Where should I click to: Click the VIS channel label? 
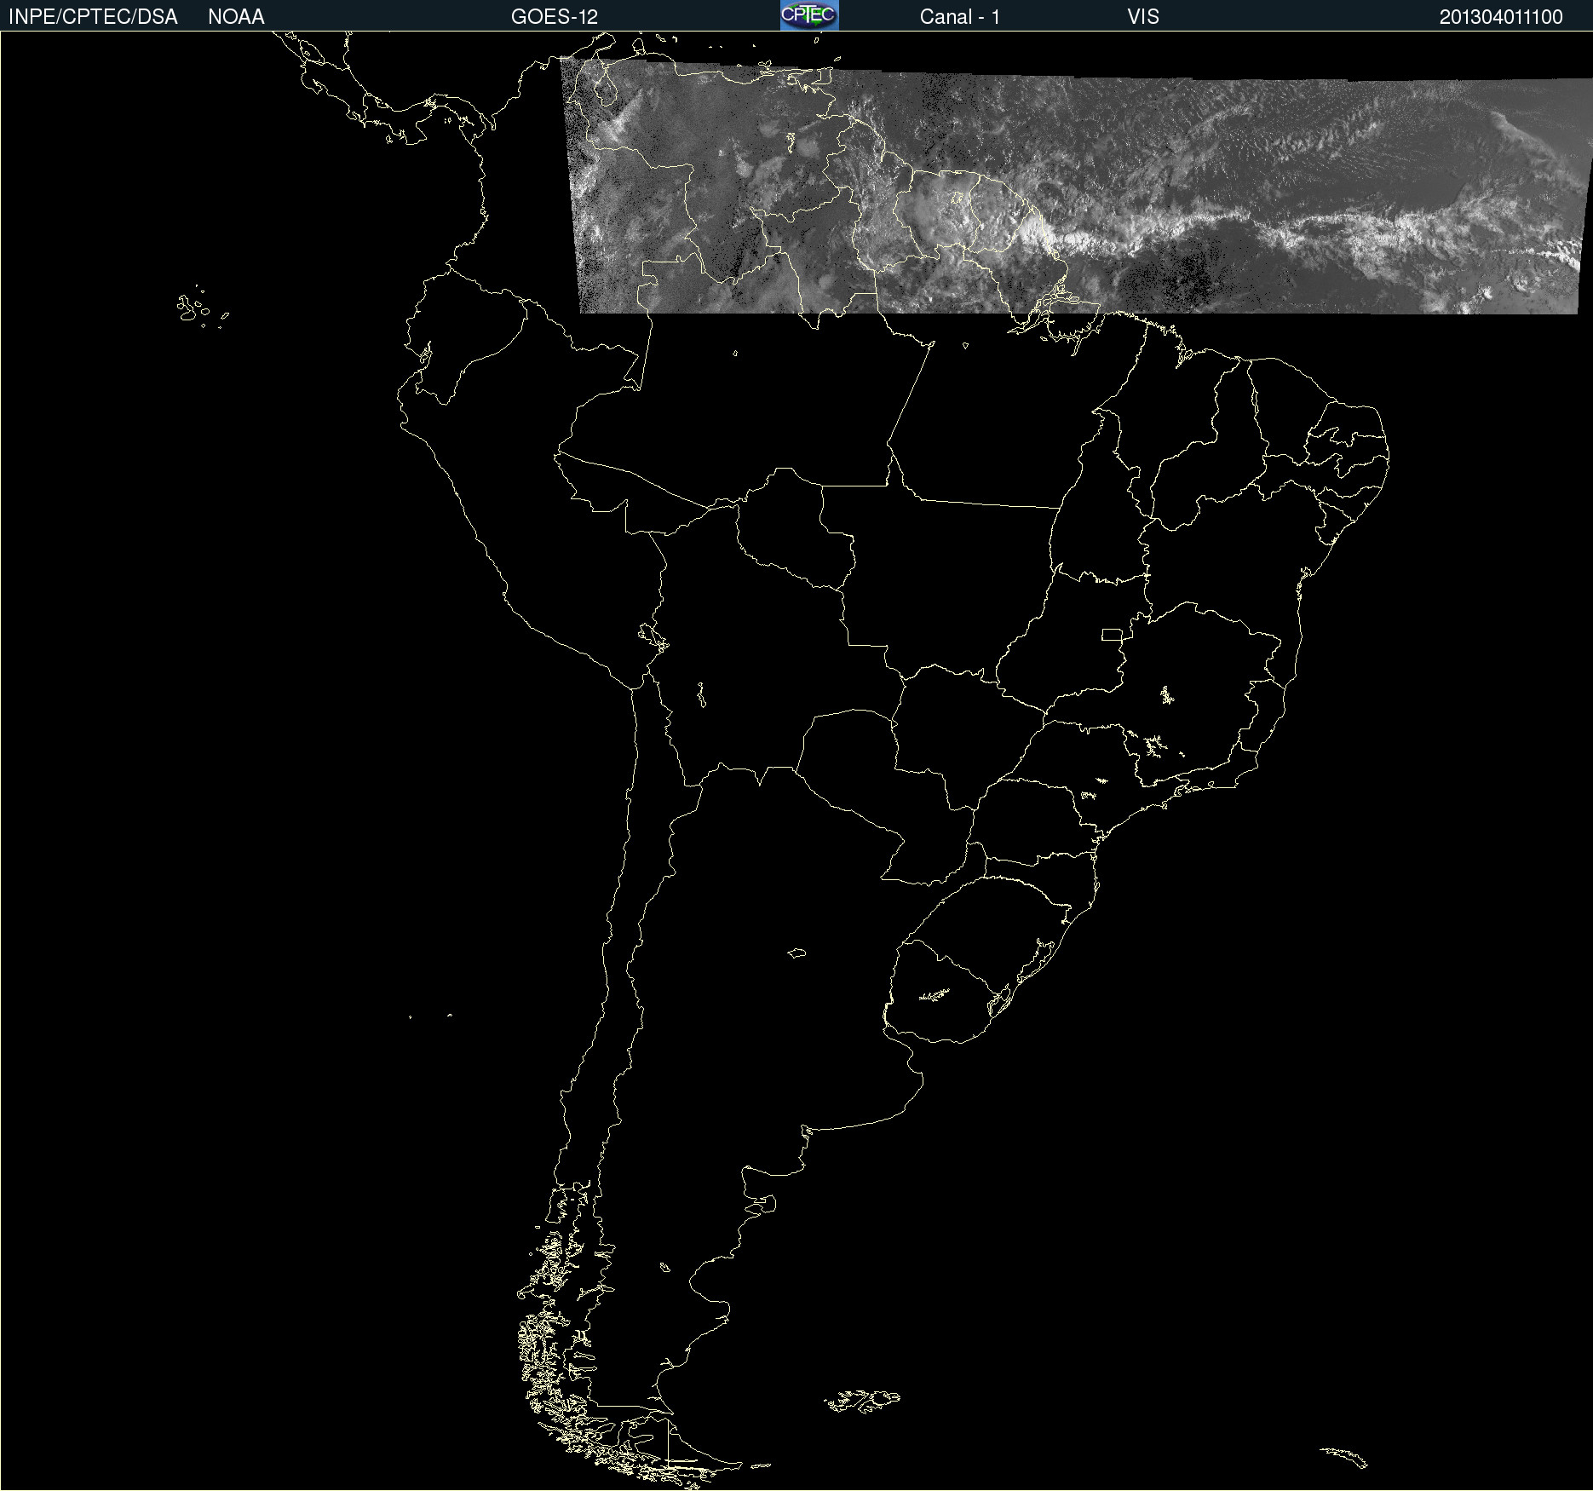coord(1143,17)
